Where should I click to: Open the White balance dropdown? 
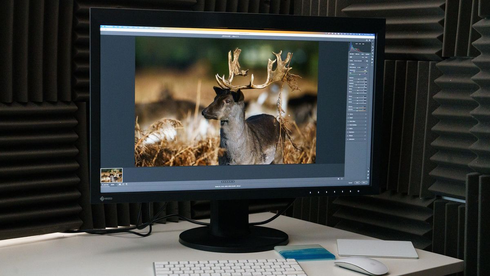coord(360,68)
